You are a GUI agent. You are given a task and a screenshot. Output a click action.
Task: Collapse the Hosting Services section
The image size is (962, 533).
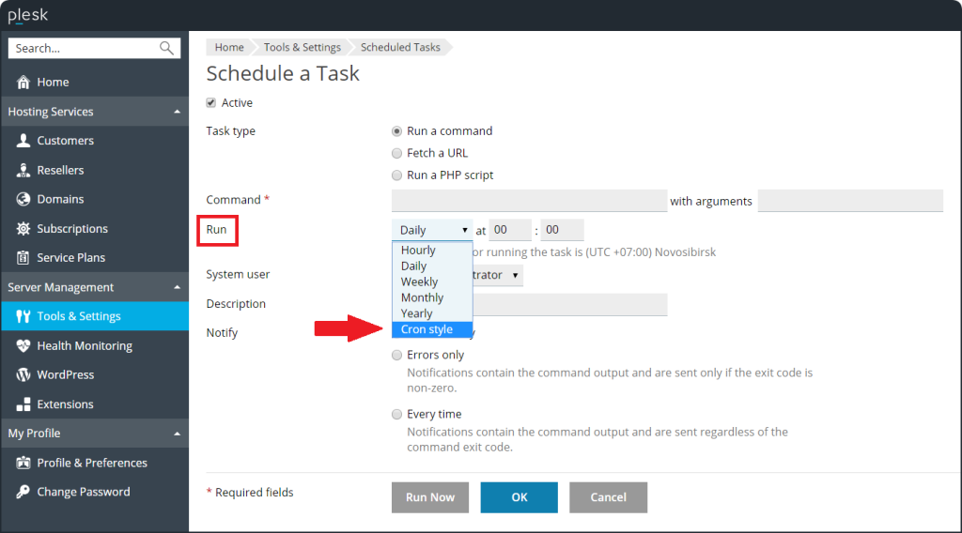[177, 112]
